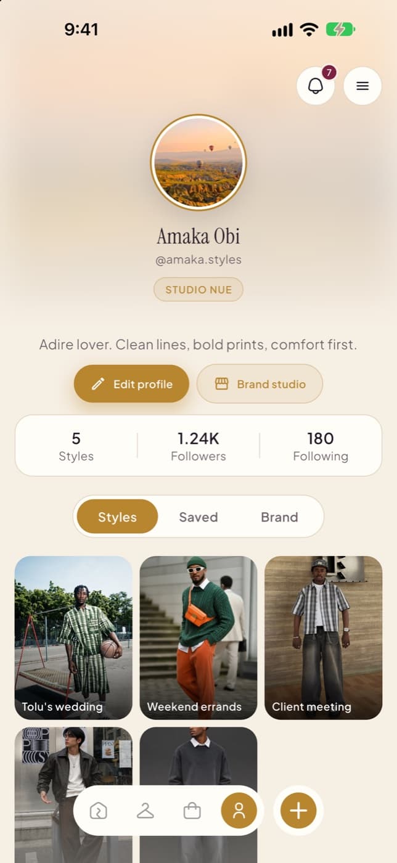Select the Styles tab
The width and height of the screenshot is (397, 863).
[117, 517]
